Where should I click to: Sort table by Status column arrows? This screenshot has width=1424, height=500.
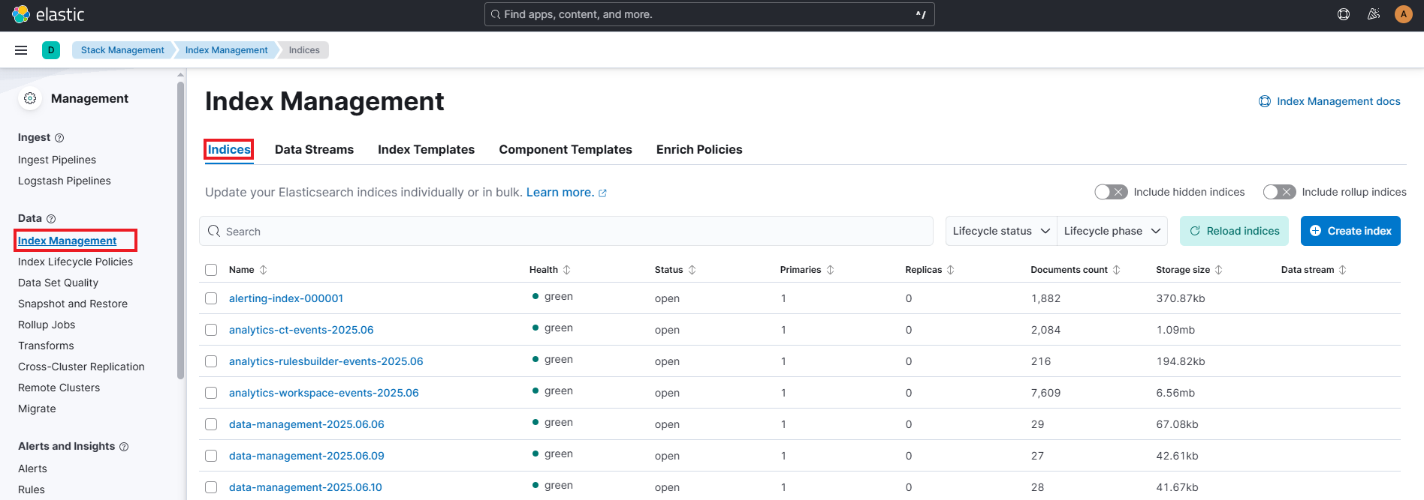click(692, 270)
